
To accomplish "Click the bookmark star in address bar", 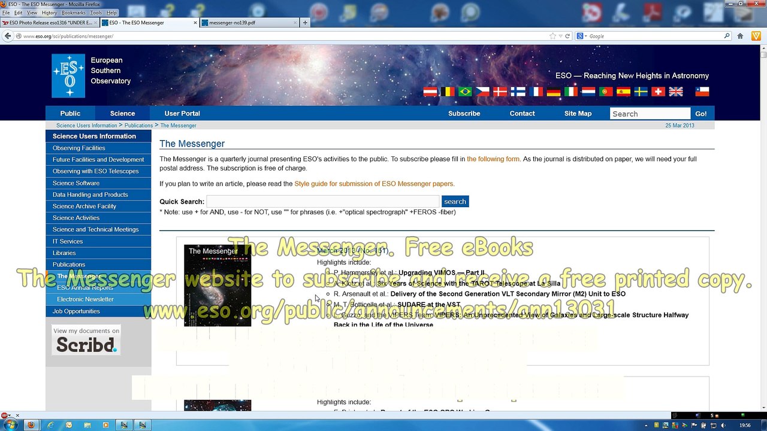I will pyautogui.click(x=552, y=36).
